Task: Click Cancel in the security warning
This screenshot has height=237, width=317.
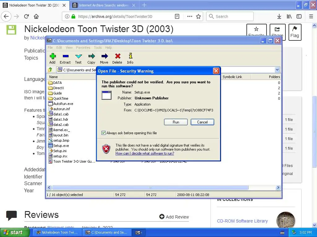Action: coord(202,122)
